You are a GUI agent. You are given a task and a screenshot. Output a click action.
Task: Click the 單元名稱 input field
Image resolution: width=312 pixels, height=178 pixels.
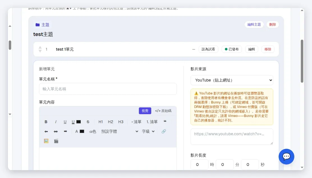[x=108, y=89]
